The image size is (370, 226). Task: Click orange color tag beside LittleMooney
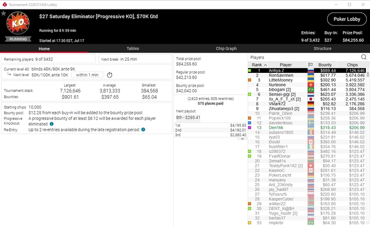(x=249, y=80)
